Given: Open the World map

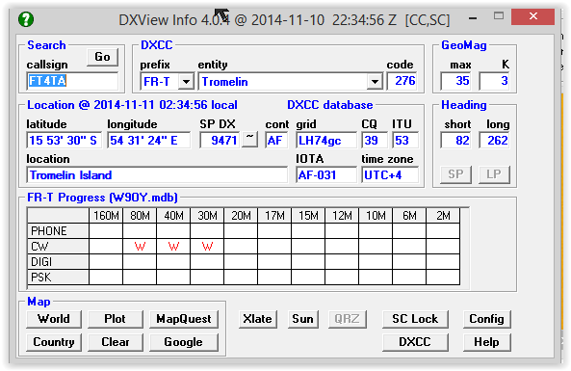Looking at the screenshot, I should pyautogui.click(x=54, y=319).
